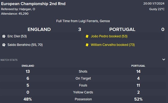Screen dimensions: 168x103
Task: Click the goal ball icon beside Saido Berahino
Action: (x=4, y=45)
